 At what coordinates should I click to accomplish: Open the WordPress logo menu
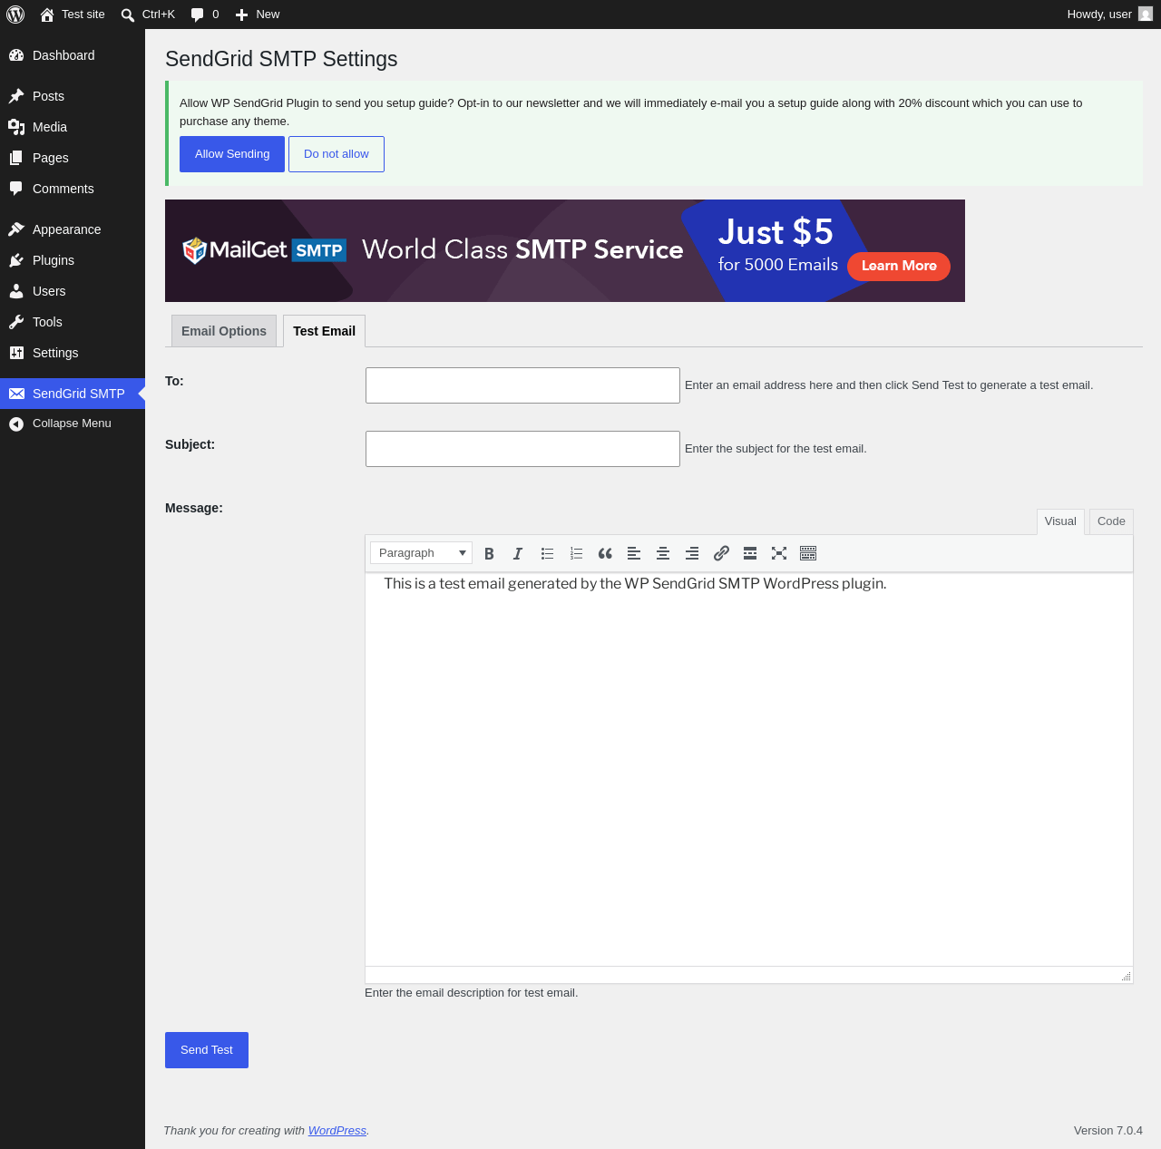point(15,15)
